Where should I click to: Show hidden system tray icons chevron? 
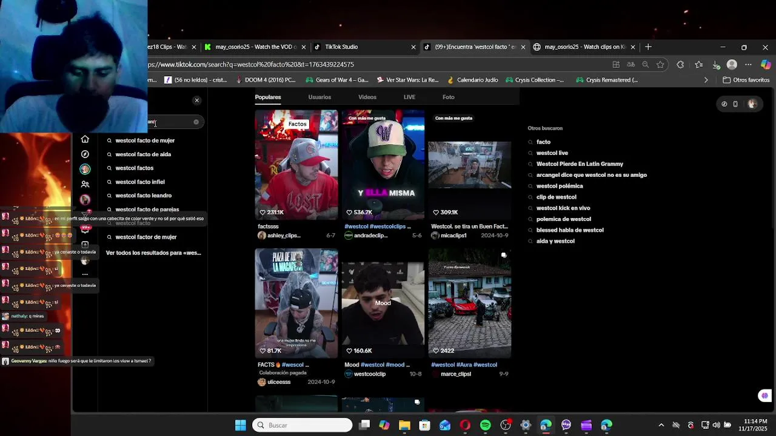pos(661,425)
